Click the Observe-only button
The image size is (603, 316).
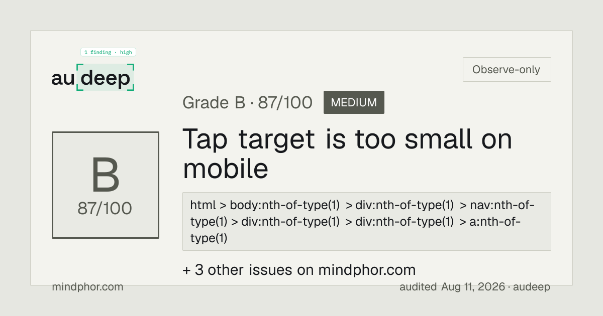(x=507, y=70)
